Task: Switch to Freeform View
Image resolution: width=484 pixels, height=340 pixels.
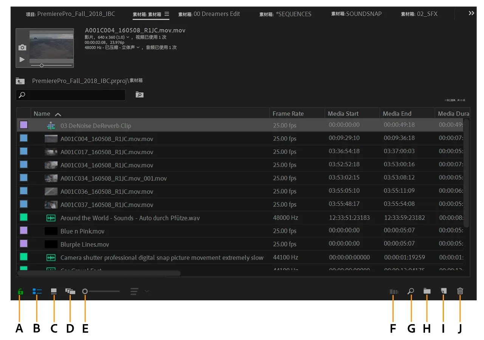Action: click(x=70, y=291)
